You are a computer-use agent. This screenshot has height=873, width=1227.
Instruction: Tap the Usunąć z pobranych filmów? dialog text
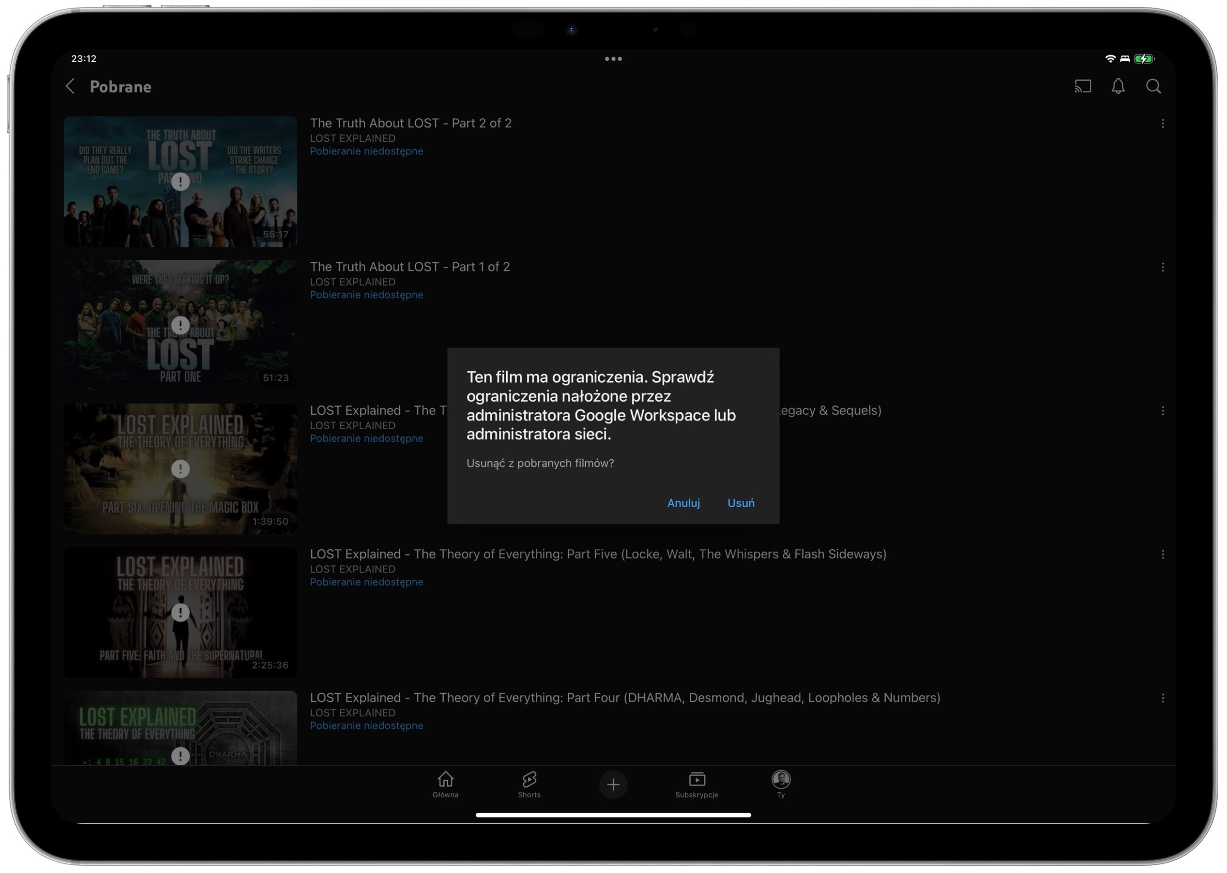[540, 463]
